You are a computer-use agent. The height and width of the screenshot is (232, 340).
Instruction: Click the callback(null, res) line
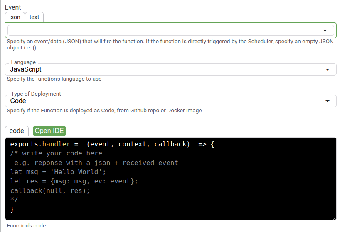click(x=50, y=191)
